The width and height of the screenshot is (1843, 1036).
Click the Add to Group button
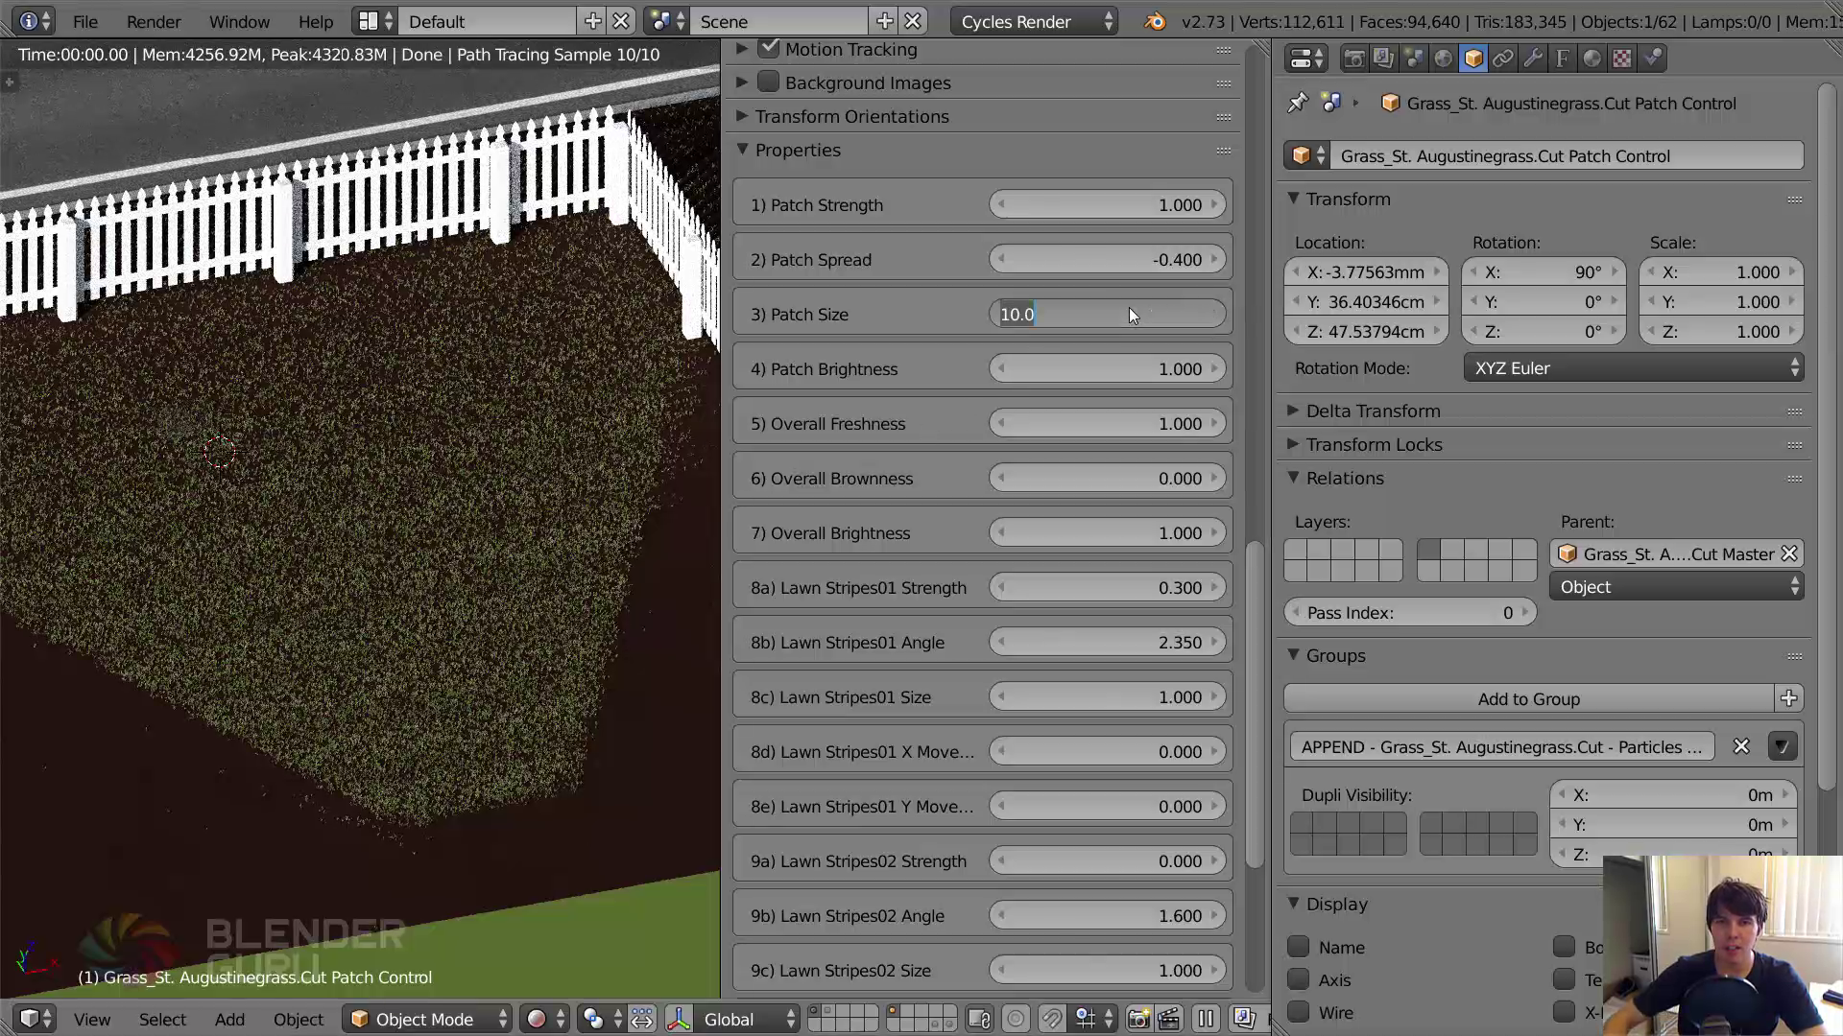(1529, 698)
